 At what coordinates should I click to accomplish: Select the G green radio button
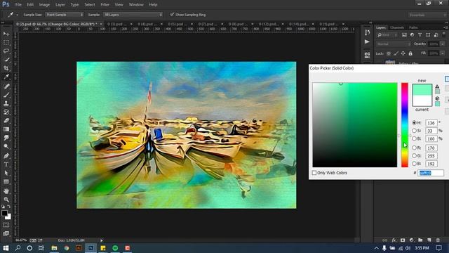[414, 156]
